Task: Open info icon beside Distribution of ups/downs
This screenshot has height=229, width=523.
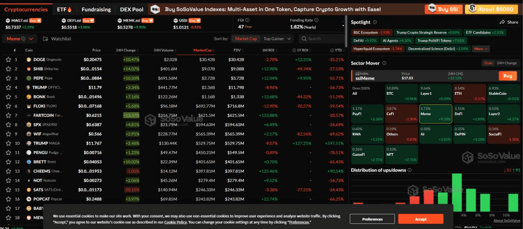Action: coord(409,170)
